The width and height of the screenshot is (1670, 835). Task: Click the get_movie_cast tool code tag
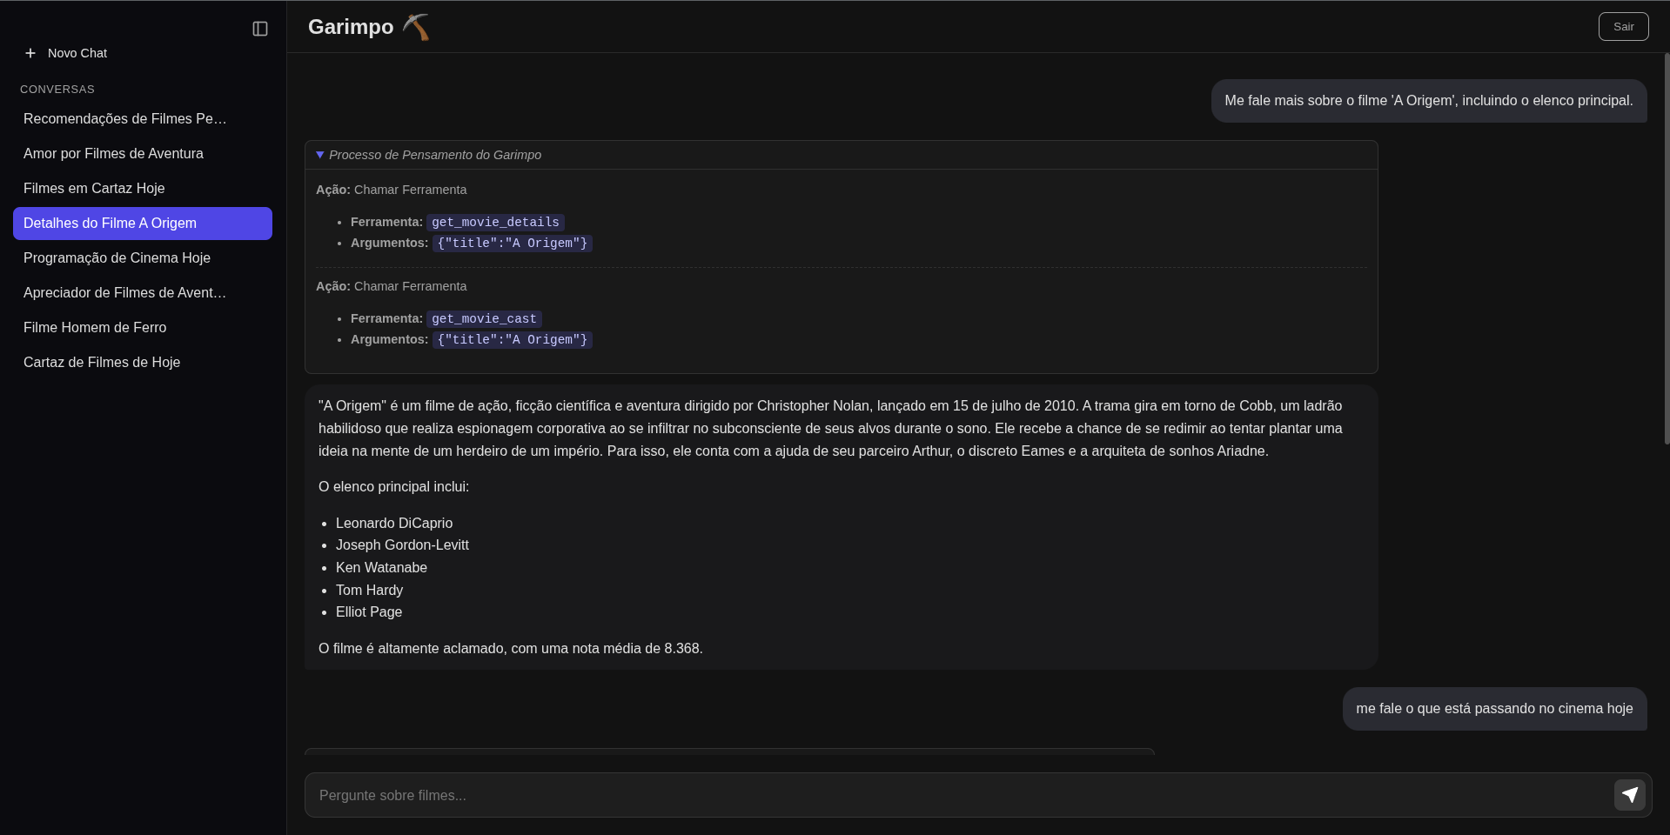pos(484,319)
